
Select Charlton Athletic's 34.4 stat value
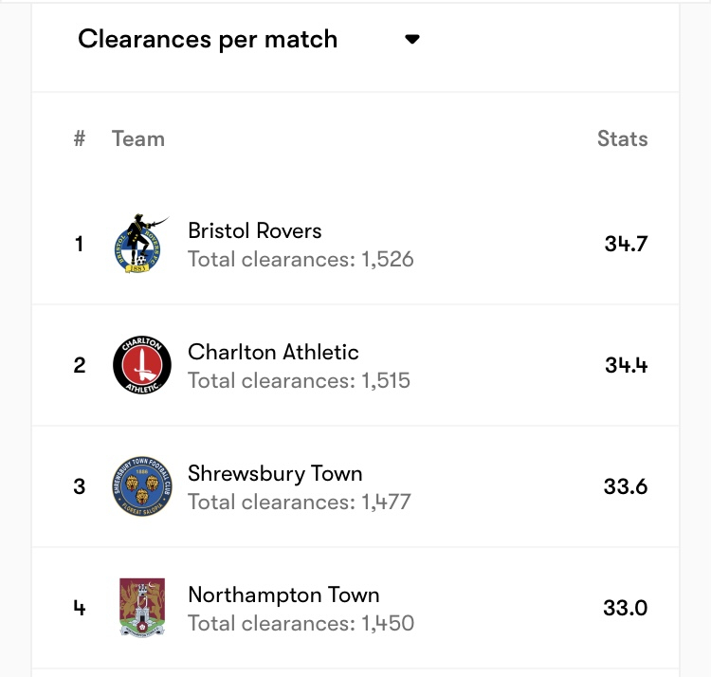point(626,365)
